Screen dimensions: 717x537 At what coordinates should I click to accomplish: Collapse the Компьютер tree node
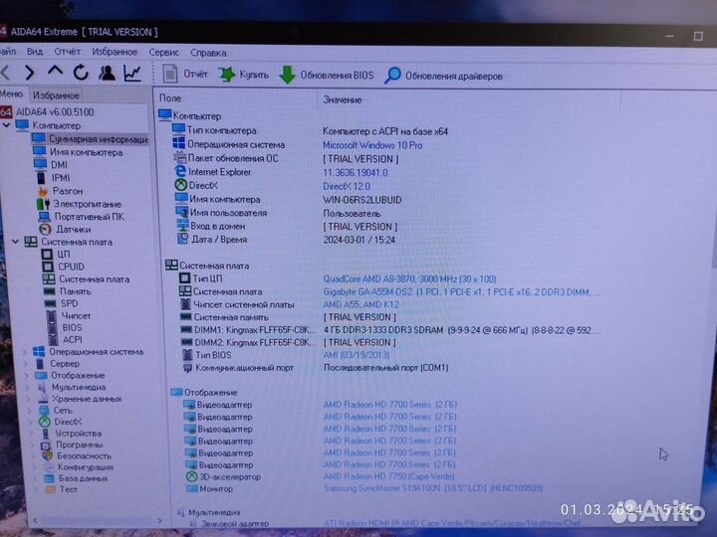click(x=6, y=124)
